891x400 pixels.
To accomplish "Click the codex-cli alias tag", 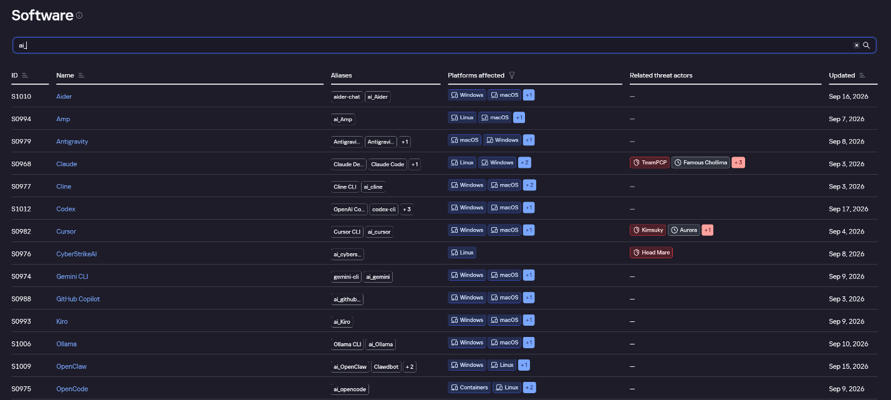I will tap(383, 209).
